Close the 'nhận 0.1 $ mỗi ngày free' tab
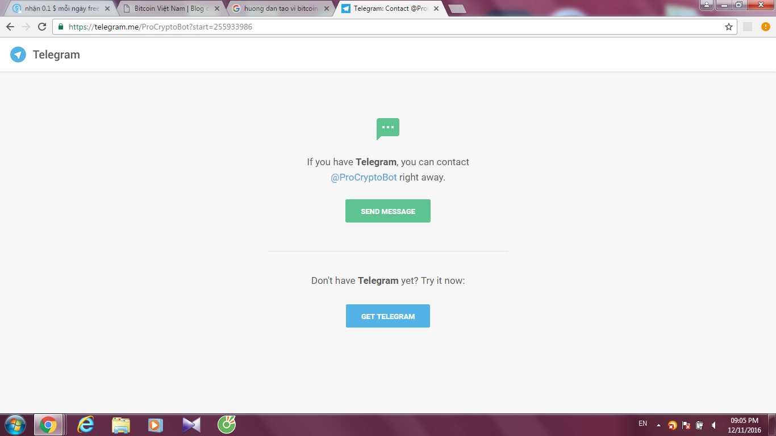This screenshot has height=436, width=776. tap(107, 9)
